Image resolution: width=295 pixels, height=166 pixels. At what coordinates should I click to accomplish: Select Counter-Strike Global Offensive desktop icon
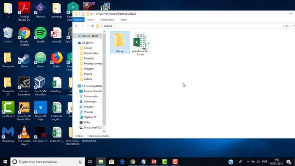point(24,111)
